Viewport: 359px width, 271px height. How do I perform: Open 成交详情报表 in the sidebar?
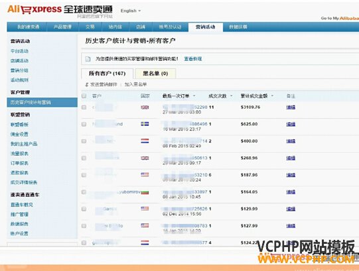[x=24, y=182]
